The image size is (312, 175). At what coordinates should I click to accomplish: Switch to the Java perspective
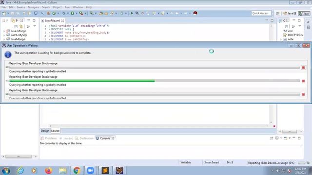[304, 14]
